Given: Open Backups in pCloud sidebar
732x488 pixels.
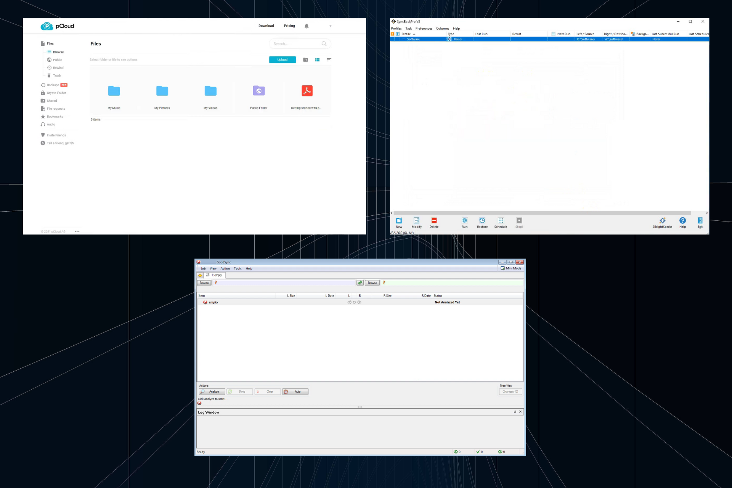Looking at the screenshot, I should (54, 85).
